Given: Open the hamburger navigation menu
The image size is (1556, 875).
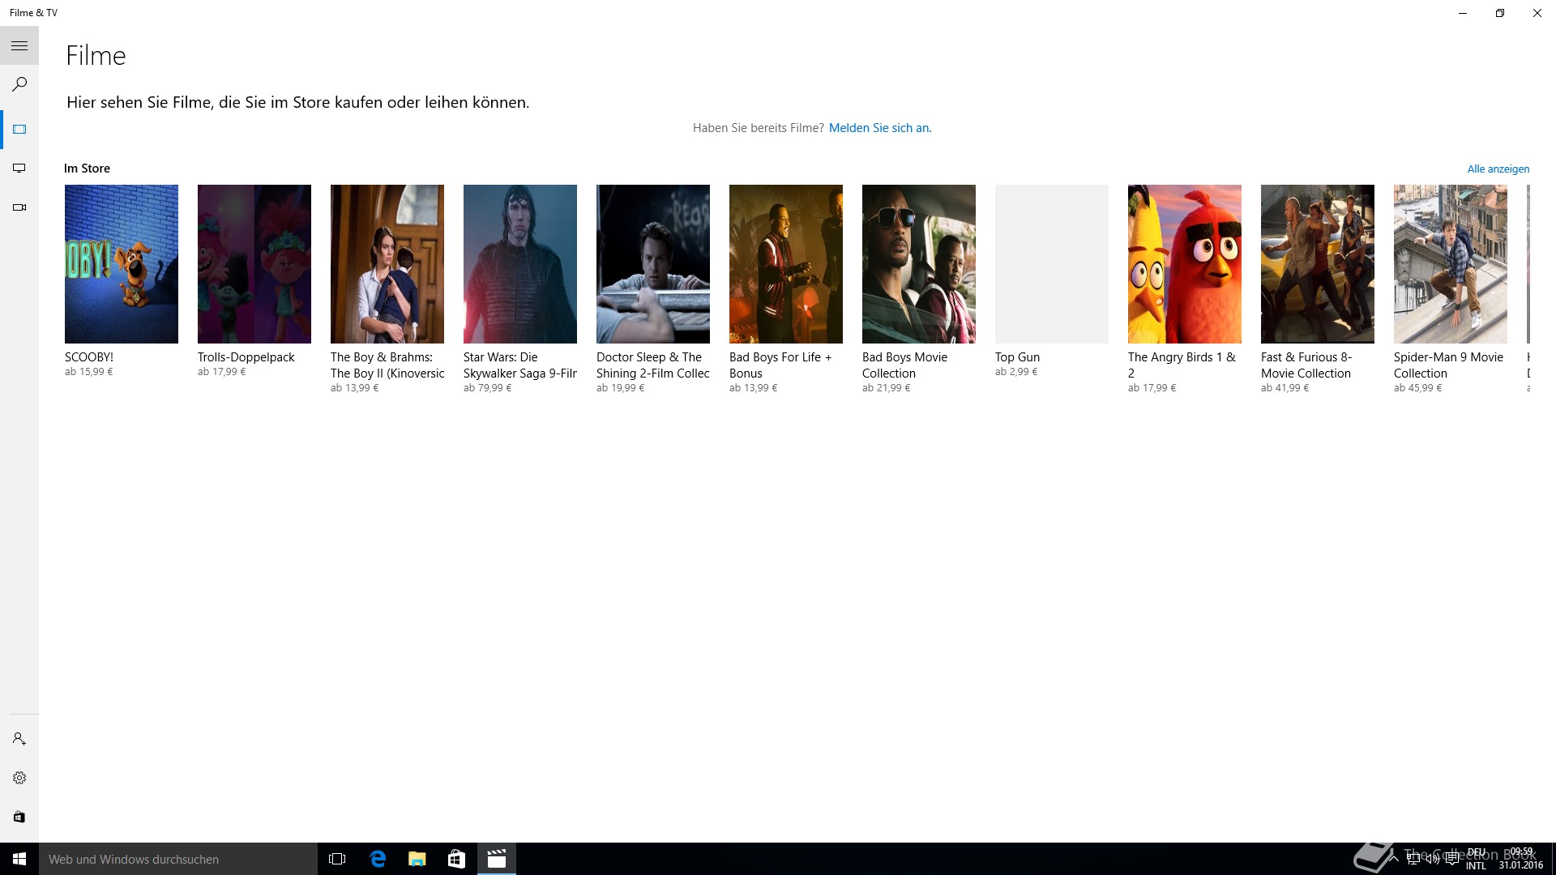Looking at the screenshot, I should (x=19, y=46).
